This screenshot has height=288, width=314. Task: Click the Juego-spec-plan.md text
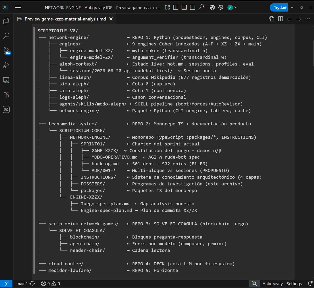(x=105, y=204)
